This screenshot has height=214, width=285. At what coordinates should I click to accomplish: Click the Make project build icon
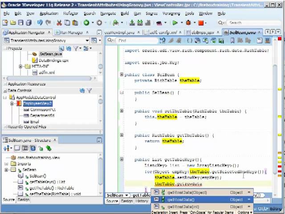pos(132,23)
